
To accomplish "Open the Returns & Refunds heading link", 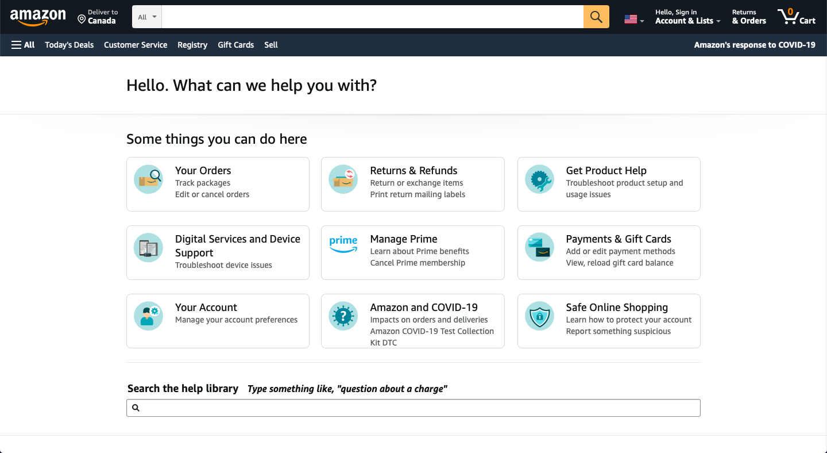I will tap(414, 171).
